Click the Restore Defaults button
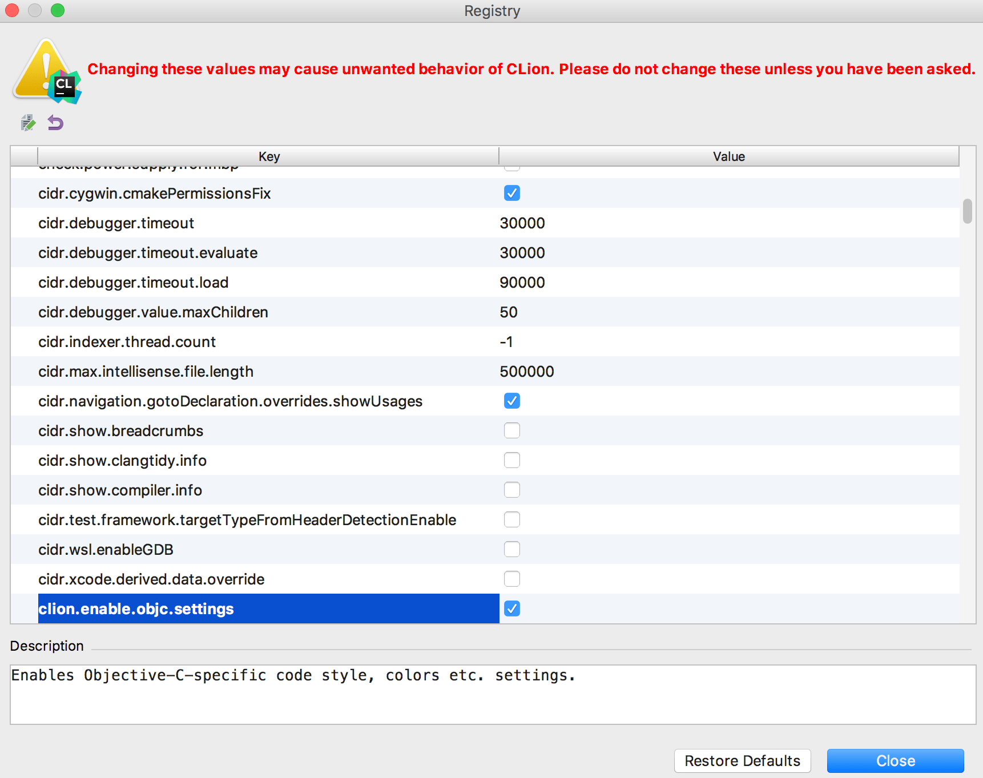Viewport: 983px width, 778px height. [x=742, y=761]
